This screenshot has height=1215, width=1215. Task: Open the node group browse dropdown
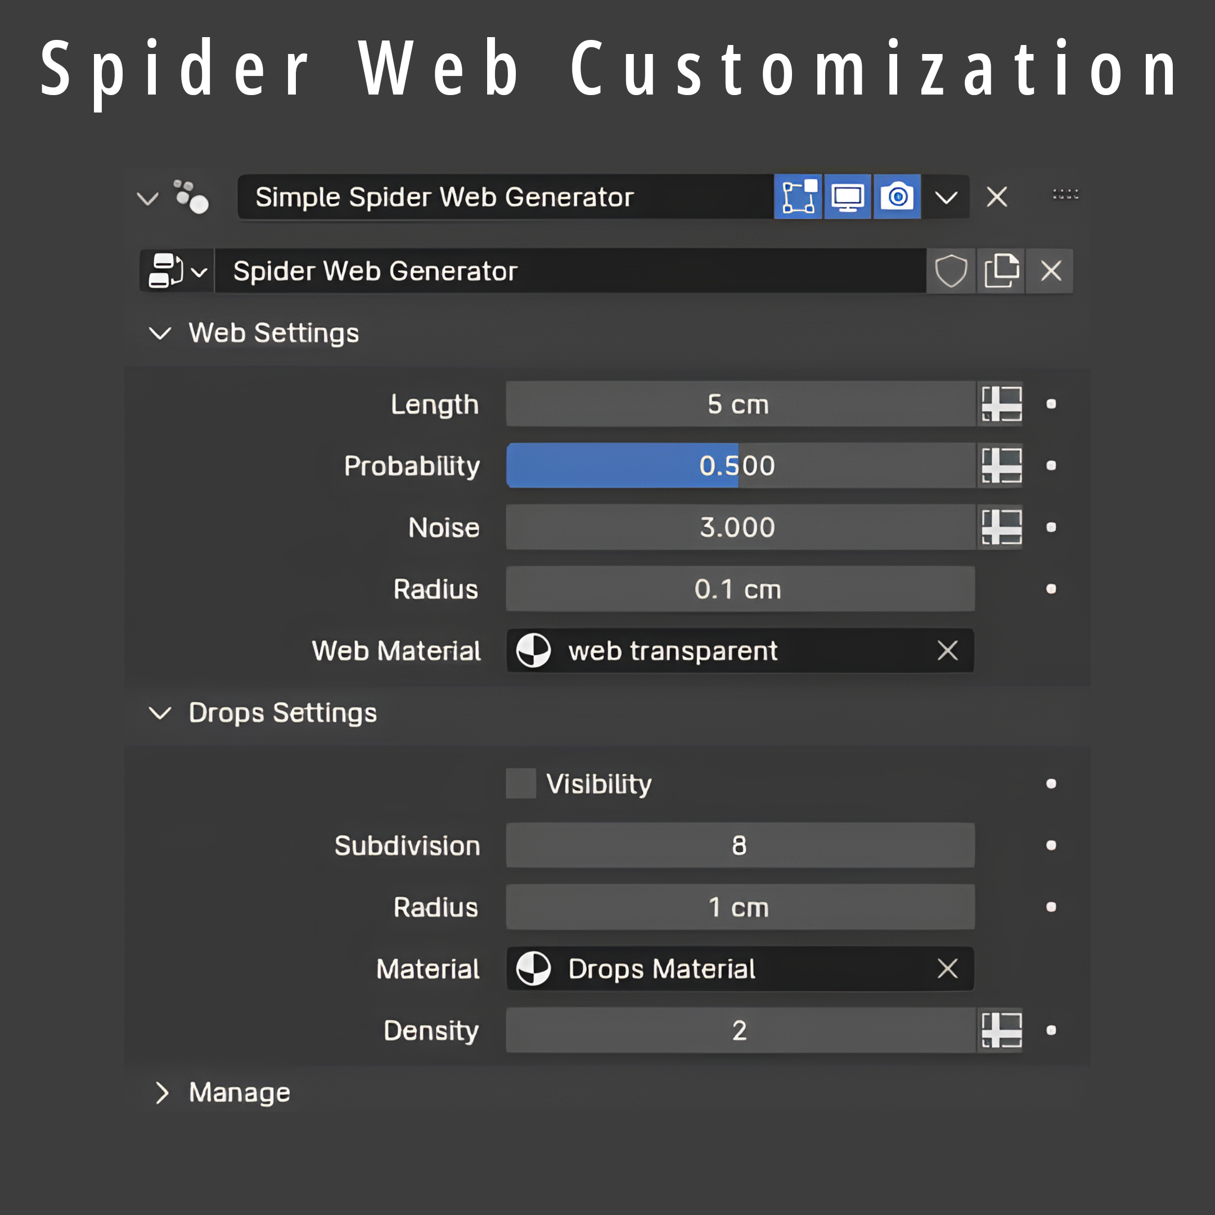pyautogui.click(x=177, y=271)
